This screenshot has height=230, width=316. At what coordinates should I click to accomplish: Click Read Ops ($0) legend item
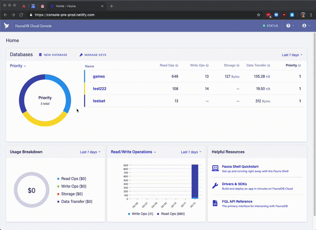pyautogui.click(x=72, y=179)
